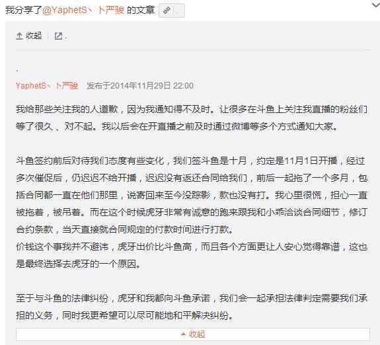380x345 pixels.
Task: Click the 发布于2014年11月29日 22:00 timestamp
Action: tap(140, 85)
